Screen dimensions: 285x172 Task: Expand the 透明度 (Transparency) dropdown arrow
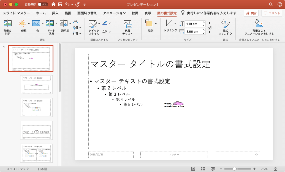click(70, 23)
